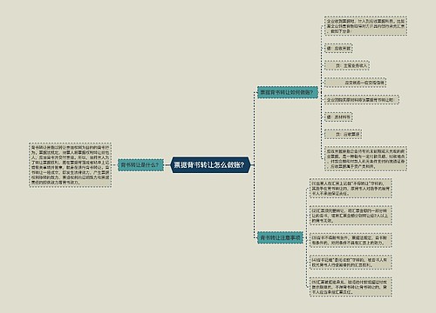Screen dimensions: 436x313
Task: Select the indented entry beginning 应交税费
Action: click(x=355, y=83)
